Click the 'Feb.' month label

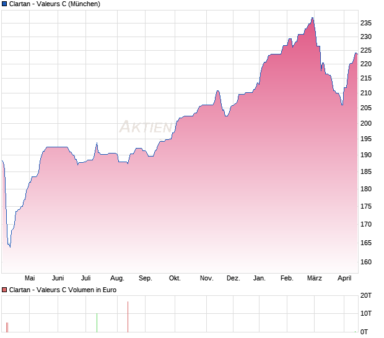point(287,279)
